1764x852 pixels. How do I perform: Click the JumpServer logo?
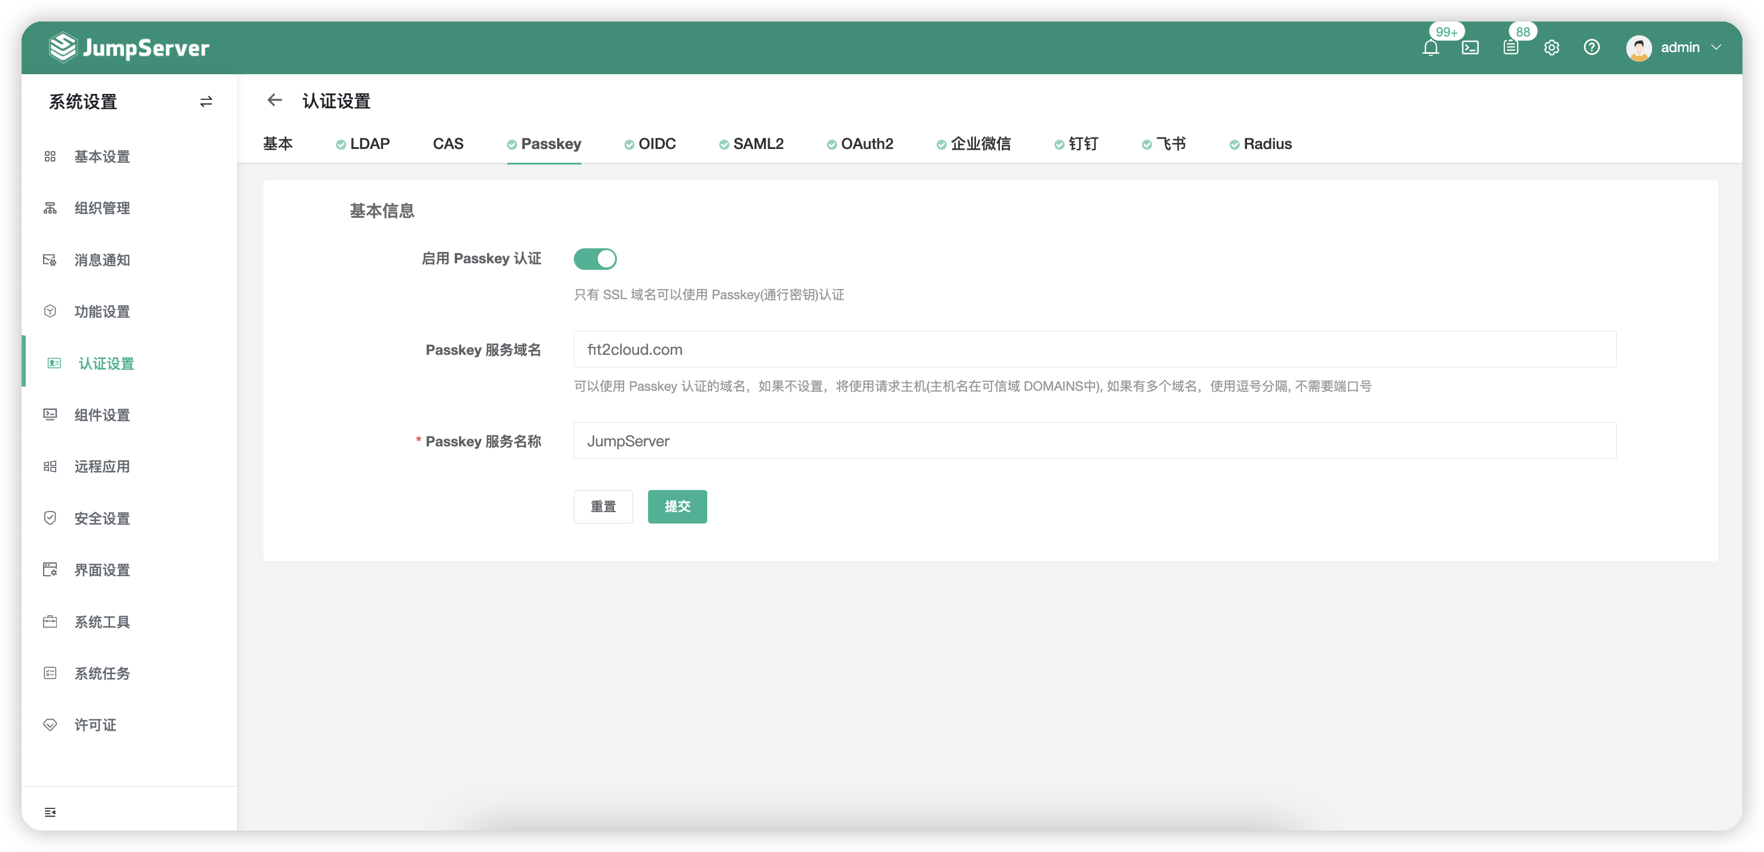tap(129, 47)
